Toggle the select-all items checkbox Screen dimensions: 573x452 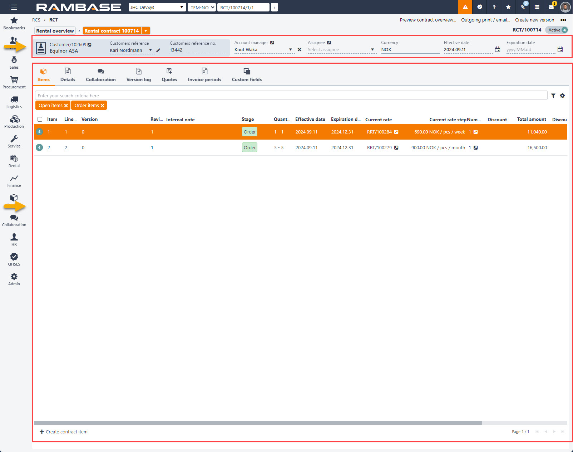[x=40, y=120]
